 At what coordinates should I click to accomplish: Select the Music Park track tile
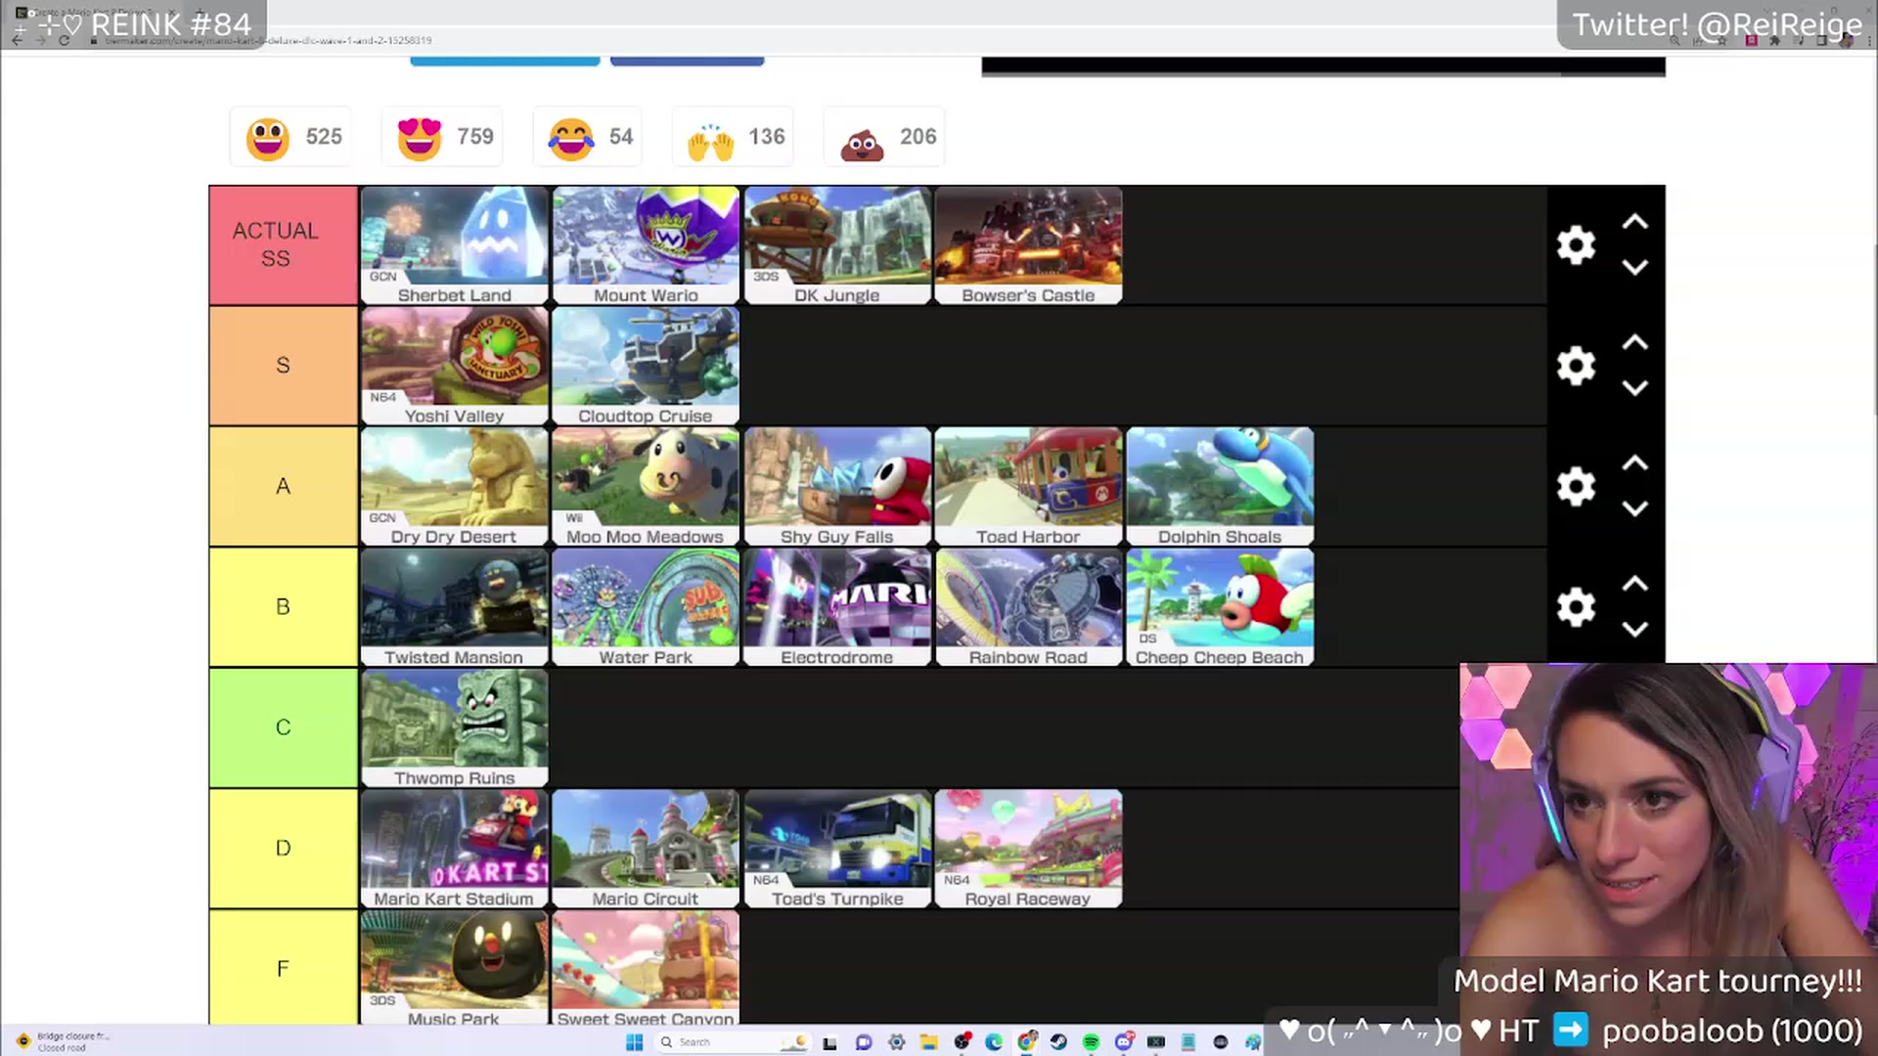pos(454,968)
